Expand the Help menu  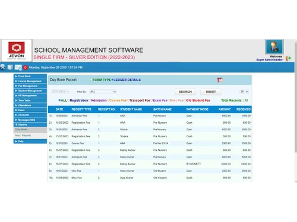[30, 141]
